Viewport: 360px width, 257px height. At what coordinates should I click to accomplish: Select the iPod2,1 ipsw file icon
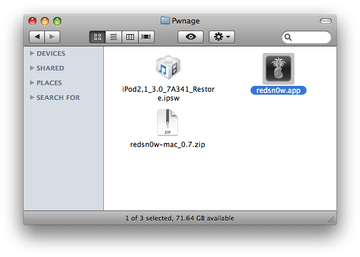[x=168, y=68]
